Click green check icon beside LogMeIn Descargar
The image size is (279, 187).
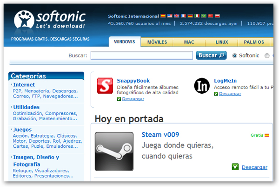[x=216, y=94]
